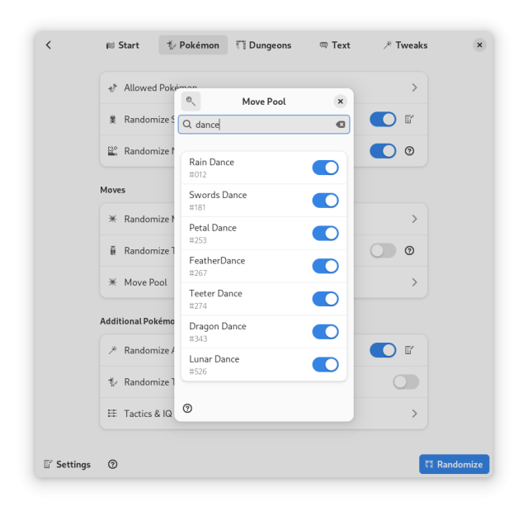
Task: Click the Move Pool dialog's top-left icon button
Action: 191,102
